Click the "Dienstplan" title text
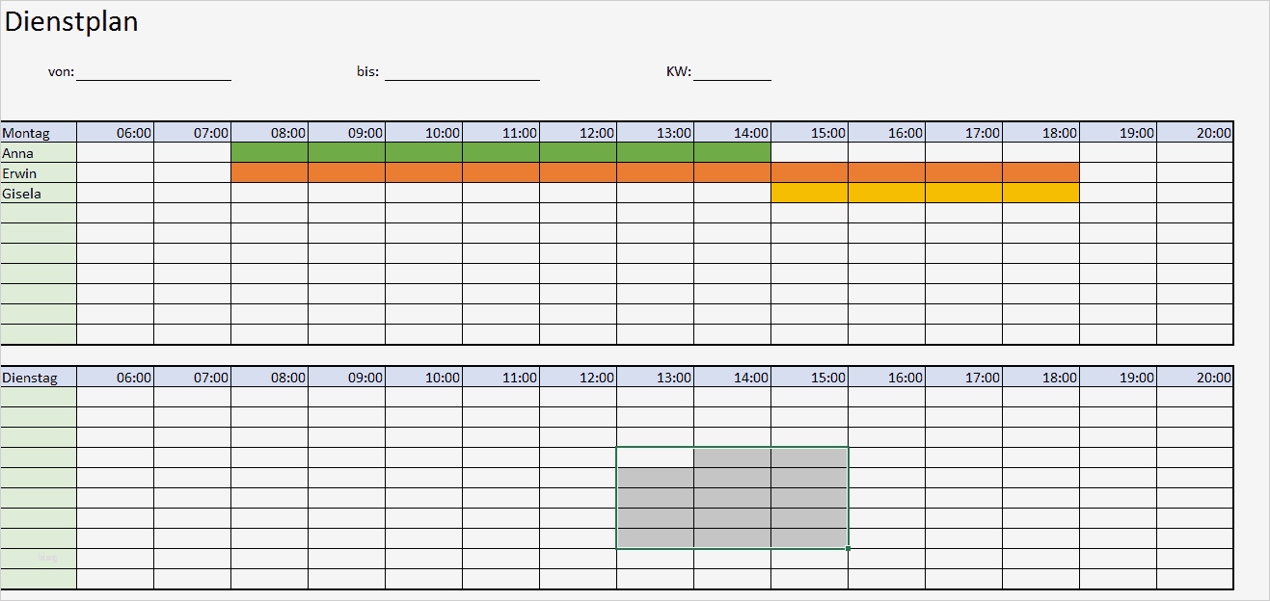This screenshot has height=601, width=1270. pyautogui.click(x=70, y=21)
